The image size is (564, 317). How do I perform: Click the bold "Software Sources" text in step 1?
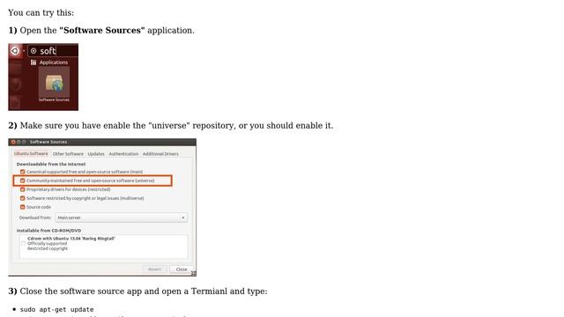[102, 30]
